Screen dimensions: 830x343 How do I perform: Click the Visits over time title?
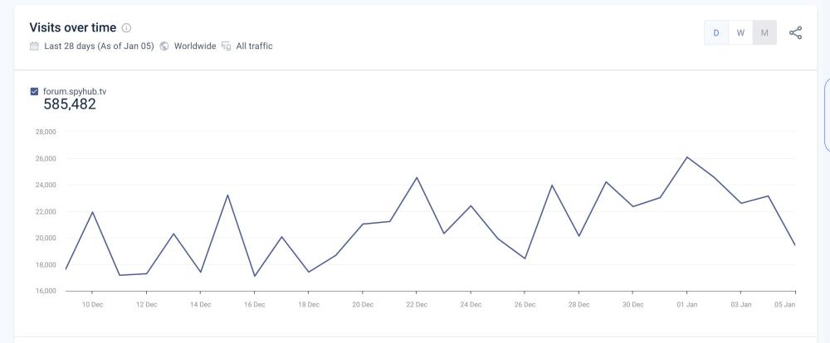(x=73, y=28)
